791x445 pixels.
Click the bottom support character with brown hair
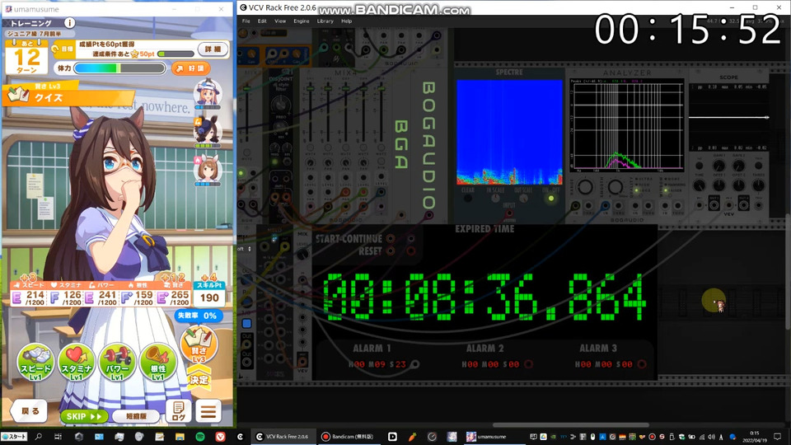[208, 171]
